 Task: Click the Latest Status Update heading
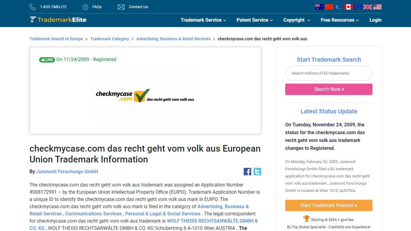[x=329, y=111]
